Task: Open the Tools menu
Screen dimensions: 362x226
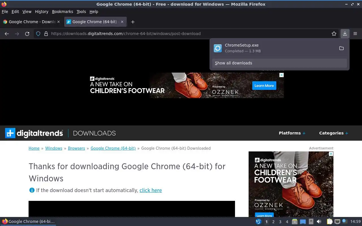Action: tap(81, 12)
